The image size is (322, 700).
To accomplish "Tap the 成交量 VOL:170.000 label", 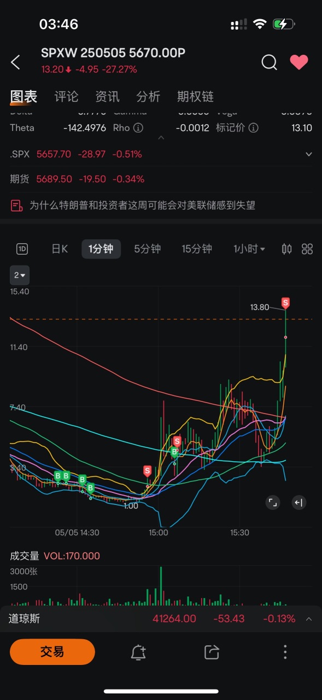I will click(55, 556).
